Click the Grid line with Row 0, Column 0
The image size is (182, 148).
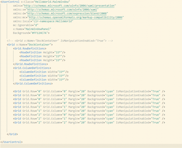pos(89,91)
